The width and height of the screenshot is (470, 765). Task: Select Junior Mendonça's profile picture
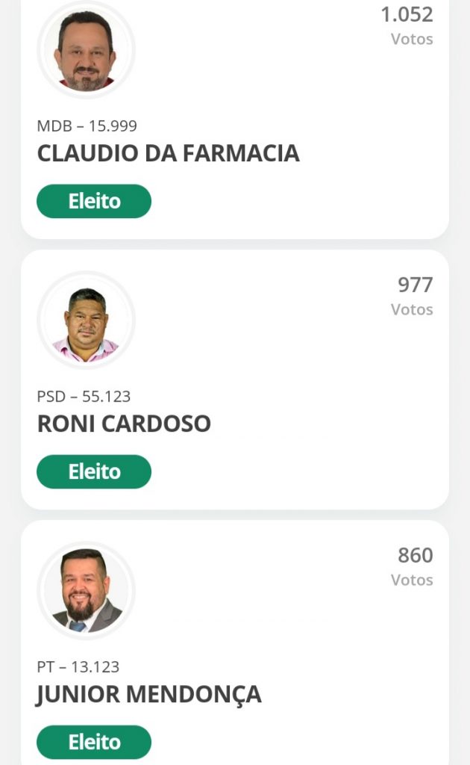pos(86,590)
